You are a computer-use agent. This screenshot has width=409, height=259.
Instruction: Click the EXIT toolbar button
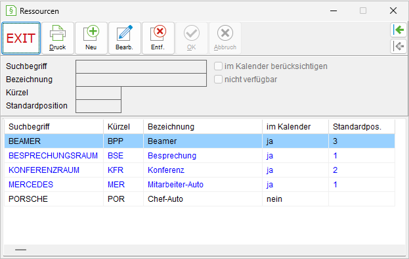click(21, 38)
